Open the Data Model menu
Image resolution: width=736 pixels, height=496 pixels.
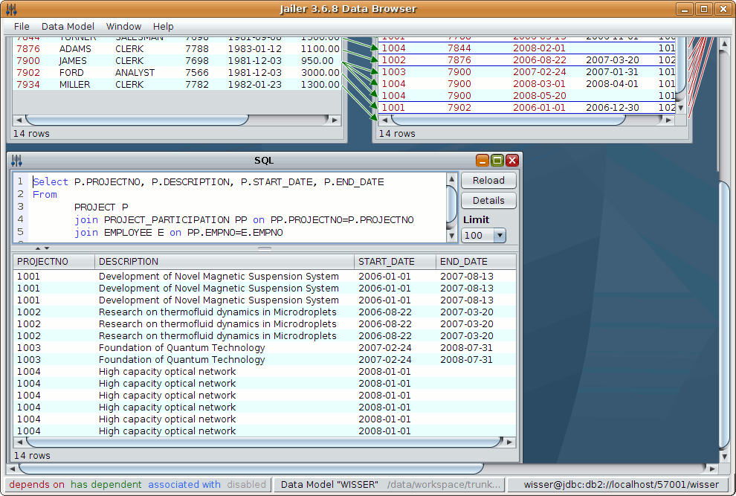point(68,26)
